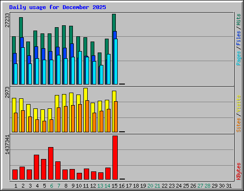Viewport: 244px width, 191px height.
Task: Click the green day 7 weekend label
Action: (x=59, y=186)
